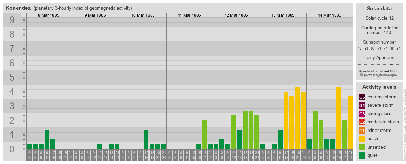Click the 9-12 unsettled bar on 12 Mar
Screen dimensions: 406x164
pyautogui.click(x=234, y=132)
